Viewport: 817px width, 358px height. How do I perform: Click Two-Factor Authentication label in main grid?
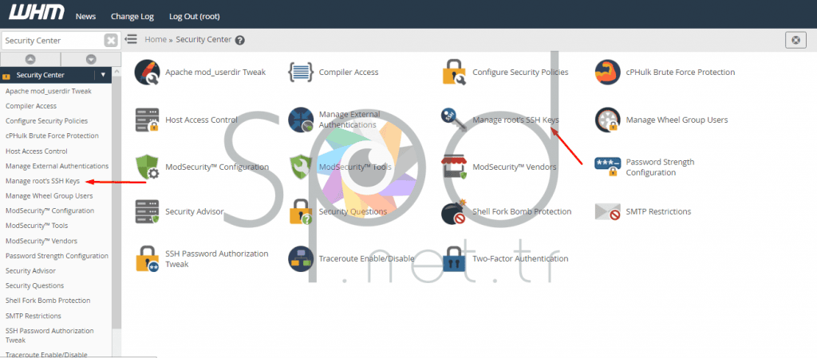click(x=520, y=258)
